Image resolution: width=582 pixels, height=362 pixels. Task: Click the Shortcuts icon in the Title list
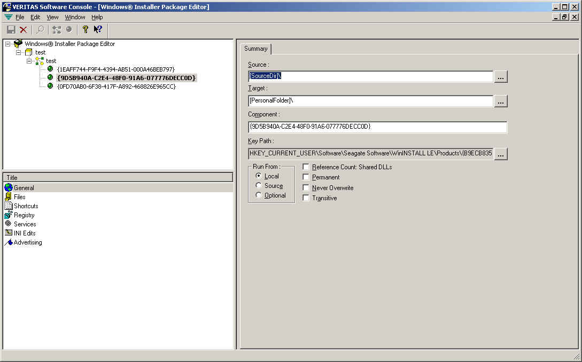[8, 206]
